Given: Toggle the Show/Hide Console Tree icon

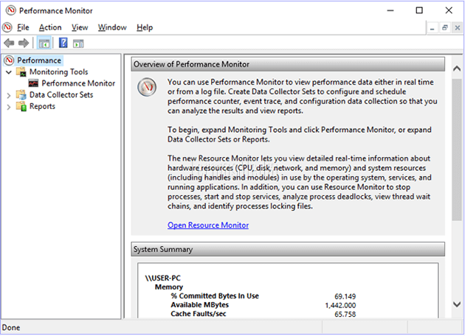Looking at the screenshot, I should pos(44,43).
